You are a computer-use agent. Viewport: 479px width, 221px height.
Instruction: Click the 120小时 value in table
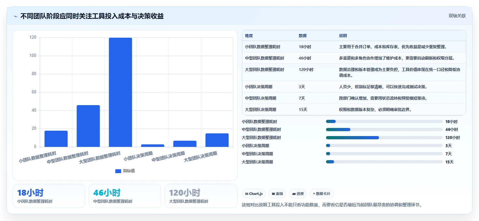click(x=306, y=70)
